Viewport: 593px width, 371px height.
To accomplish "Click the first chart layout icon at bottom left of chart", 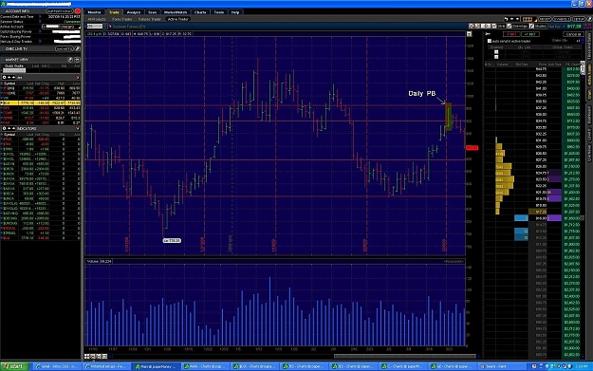I will point(87,356).
